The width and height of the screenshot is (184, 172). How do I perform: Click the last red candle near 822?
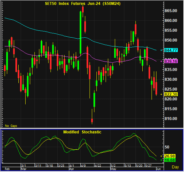tap(156, 88)
